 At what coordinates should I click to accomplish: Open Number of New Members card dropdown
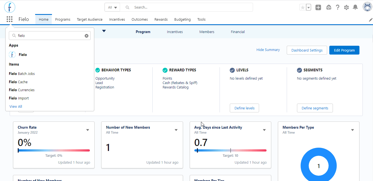pos(176,130)
